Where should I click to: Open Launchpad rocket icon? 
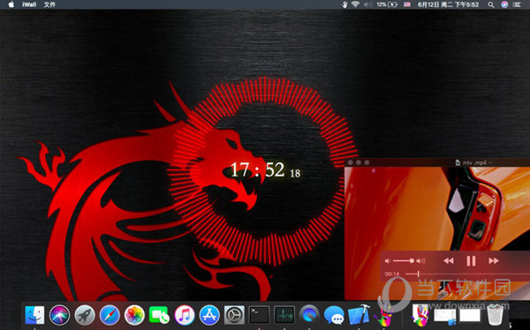pyautogui.click(x=85, y=315)
